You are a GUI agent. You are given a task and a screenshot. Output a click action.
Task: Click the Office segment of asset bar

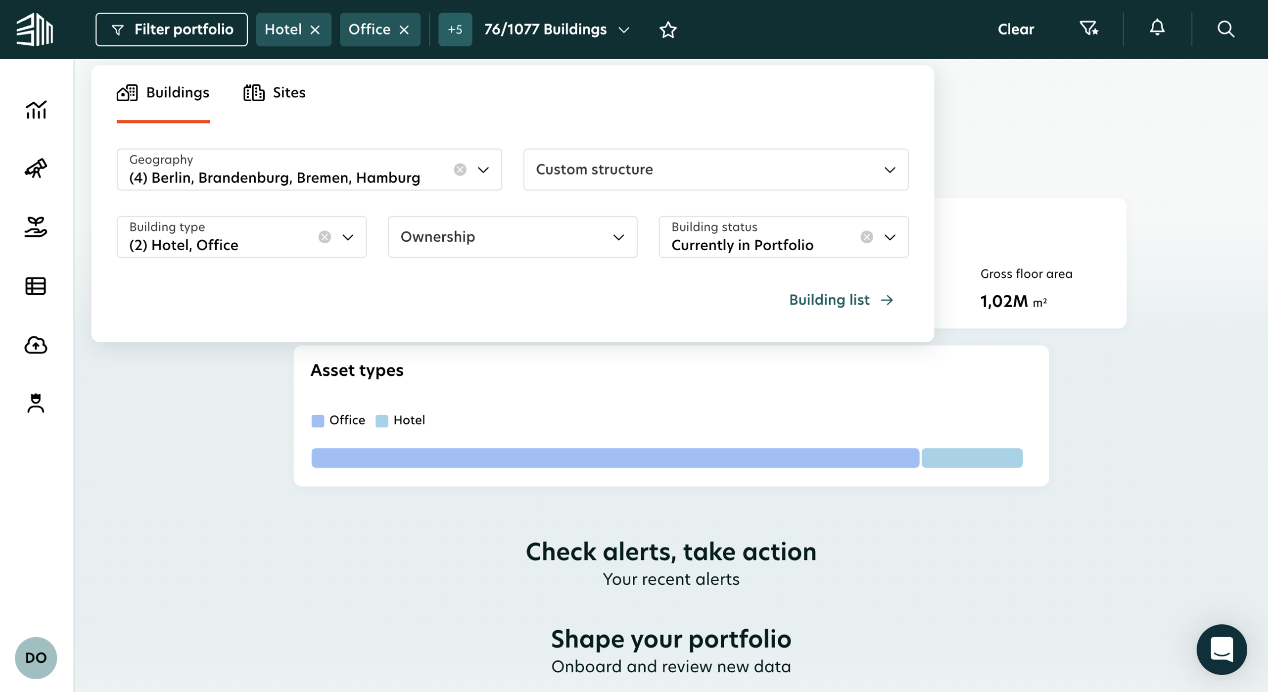pos(615,458)
